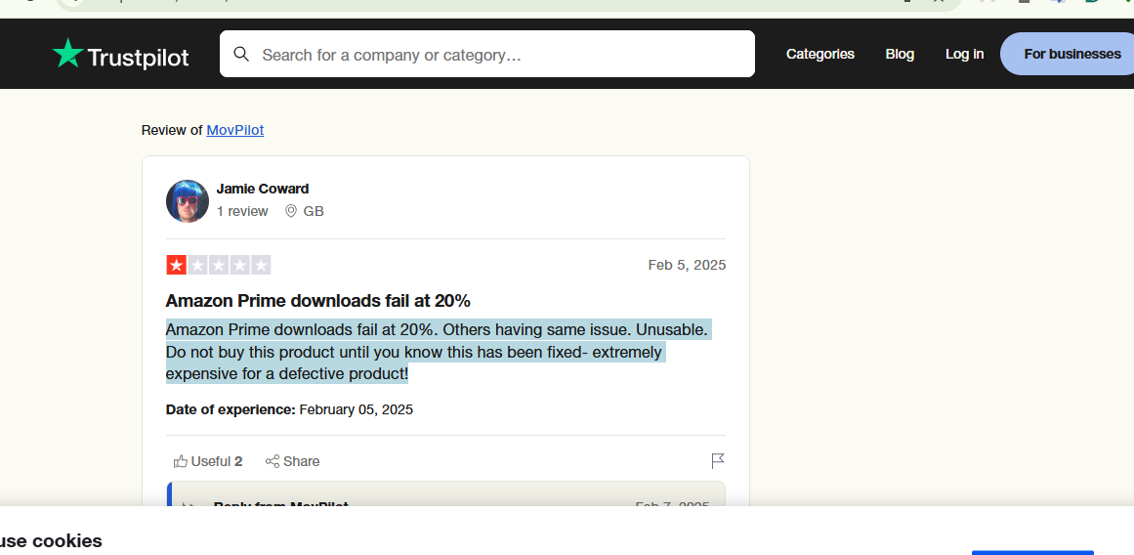Click the Trustpilot green star logo
The image size is (1134, 555).
click(x=68, y=54)
